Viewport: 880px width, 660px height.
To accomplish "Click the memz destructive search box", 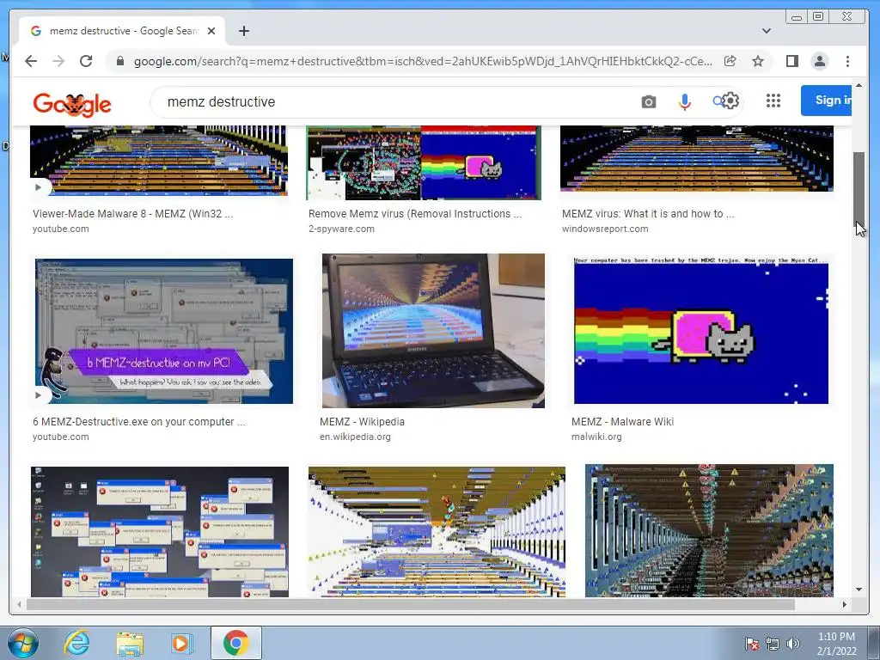I will pos(393,102).
